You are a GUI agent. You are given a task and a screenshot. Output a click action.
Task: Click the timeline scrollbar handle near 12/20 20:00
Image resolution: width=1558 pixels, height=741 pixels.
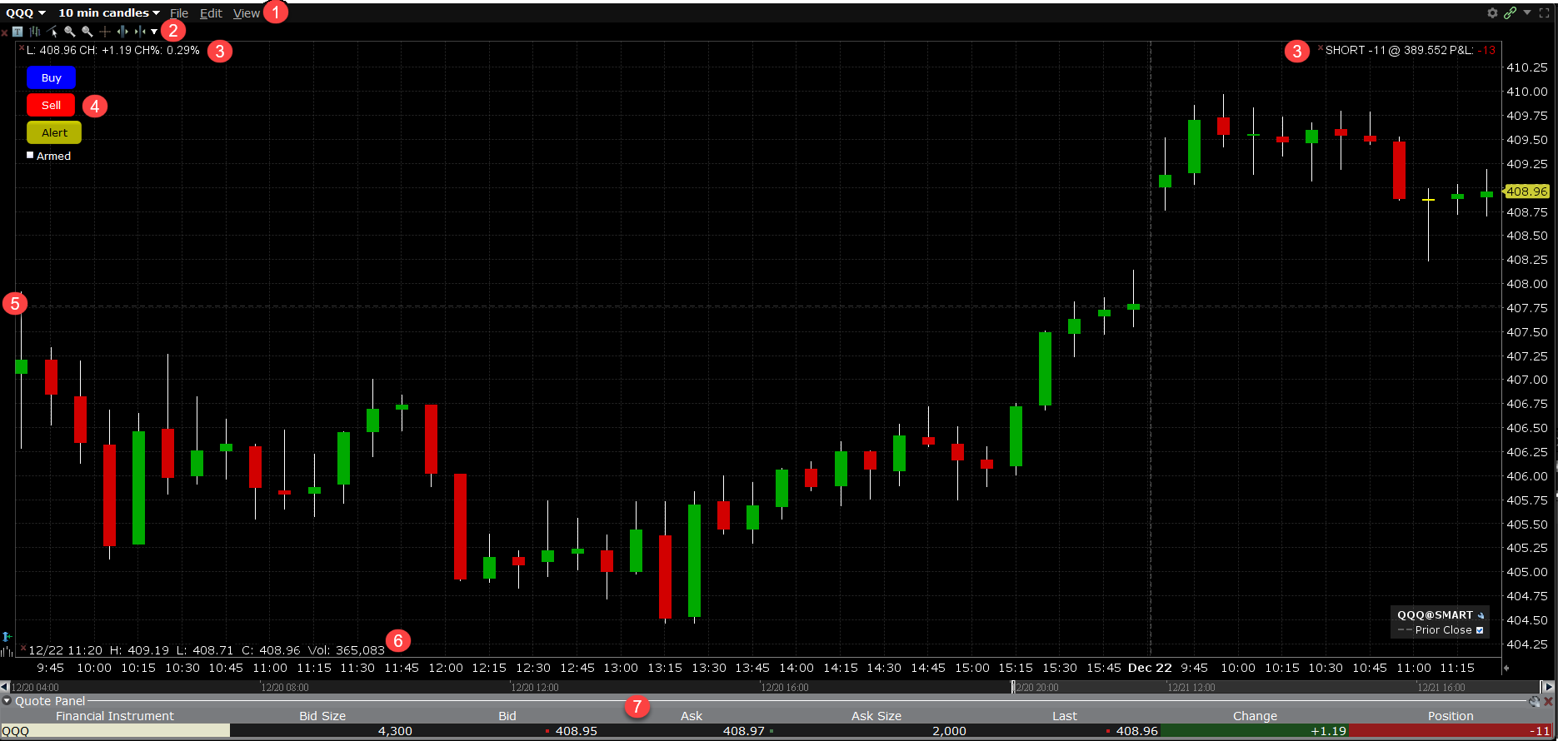coord(1013,687)
